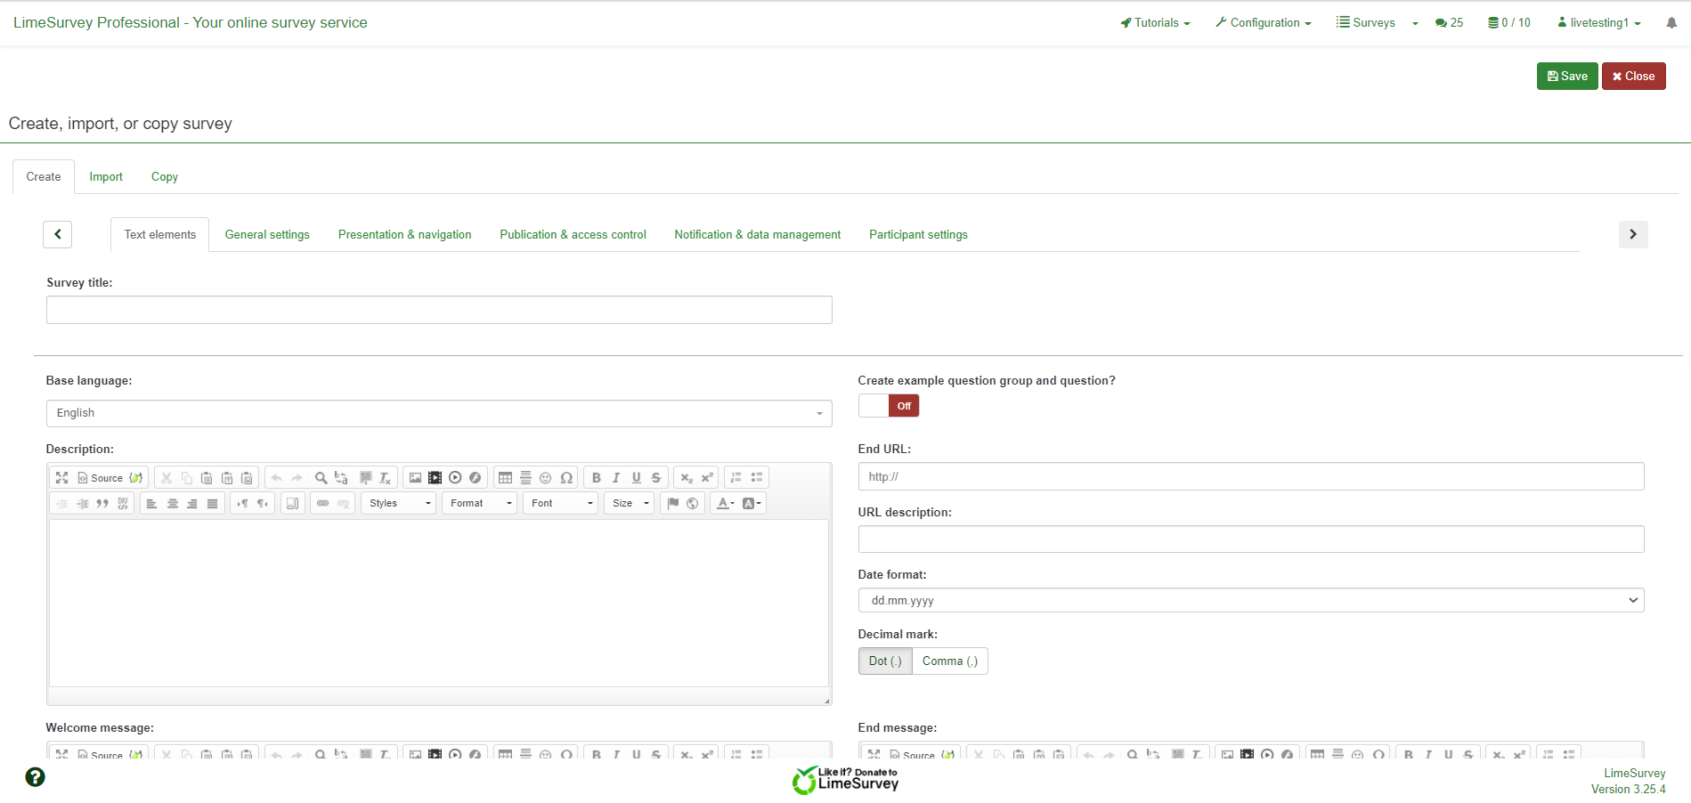The width and height of the screenshot is (1691, 803).
Task: Insert special character omega in Description editor
Action: click(x=566, y=478)
